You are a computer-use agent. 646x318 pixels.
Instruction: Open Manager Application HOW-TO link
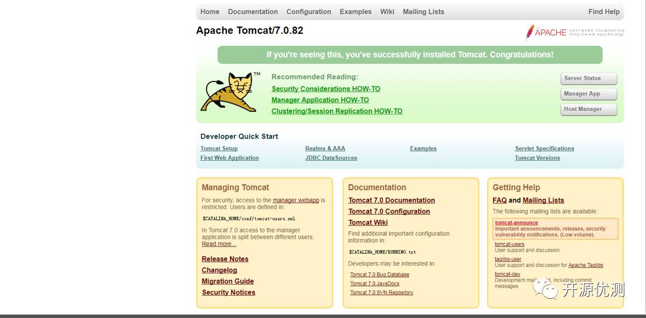coord(320,100)
